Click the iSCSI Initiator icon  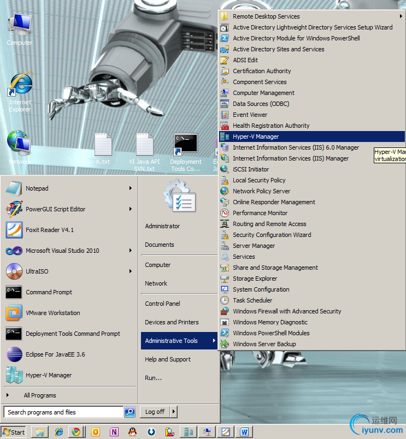point(225,169)
